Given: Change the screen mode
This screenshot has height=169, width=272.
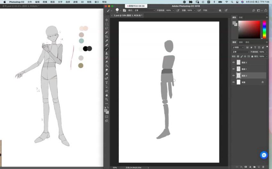Looking at the screenshot, I should (107, 121).
